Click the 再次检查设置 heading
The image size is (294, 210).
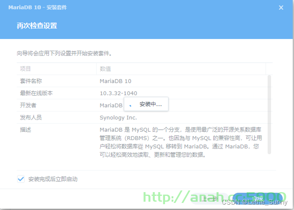(x=37, y=26)
